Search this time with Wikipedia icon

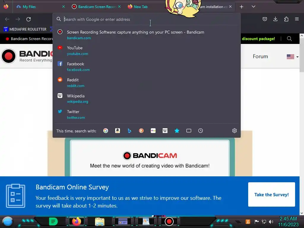(165, 131)
